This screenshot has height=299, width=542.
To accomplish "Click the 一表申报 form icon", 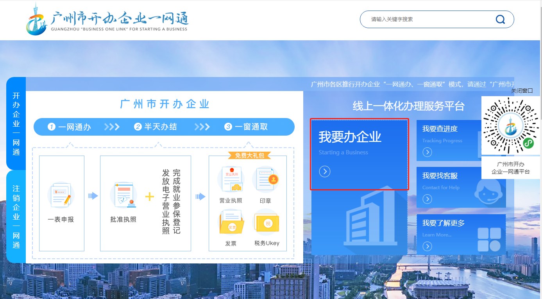I will pyautogui.click(x=61, y=195).
